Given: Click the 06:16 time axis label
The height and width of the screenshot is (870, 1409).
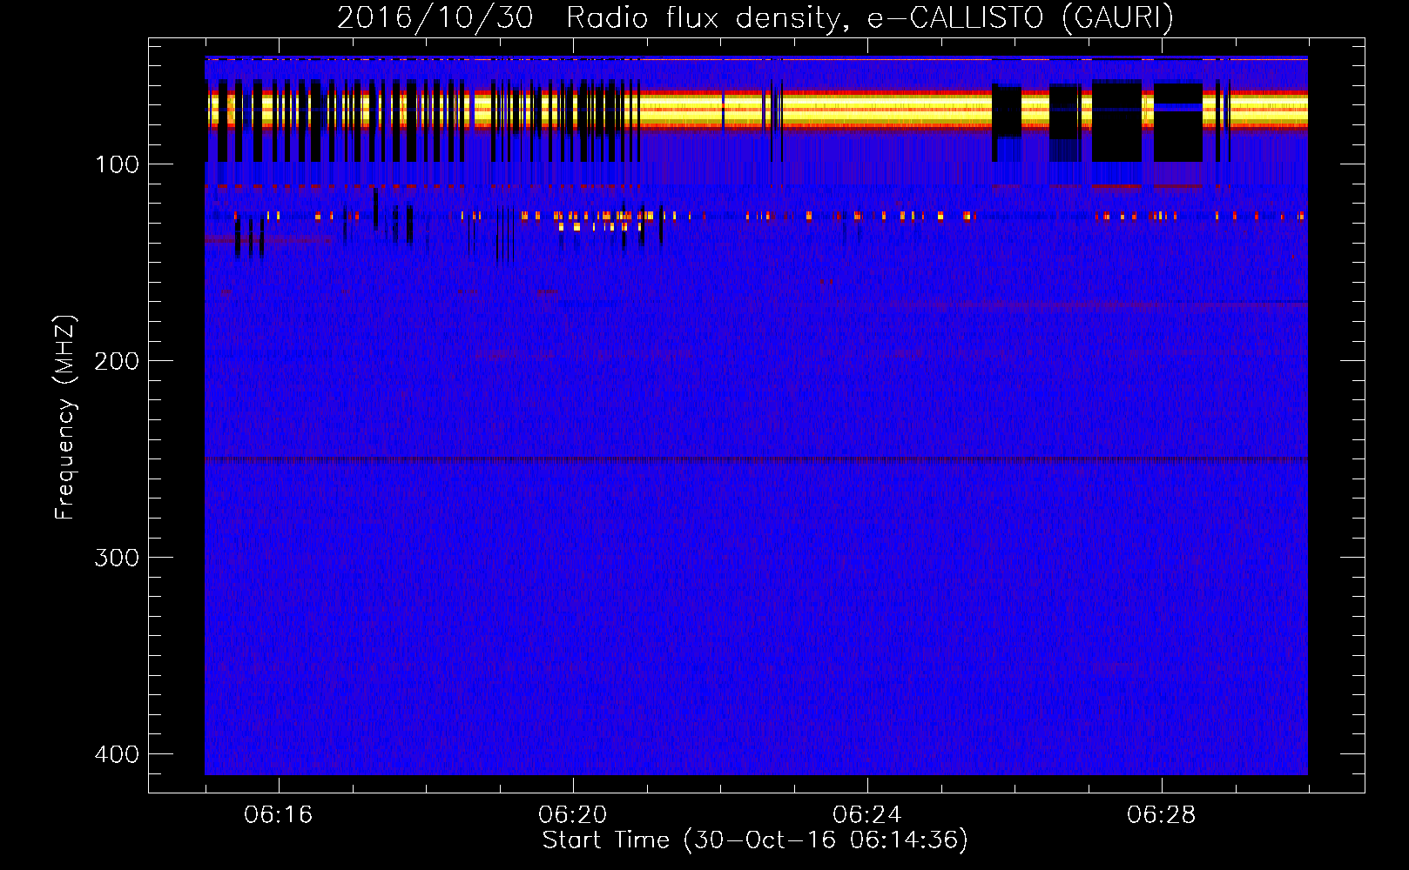Looking at the screenshot, I should click(x=279, y=815).
